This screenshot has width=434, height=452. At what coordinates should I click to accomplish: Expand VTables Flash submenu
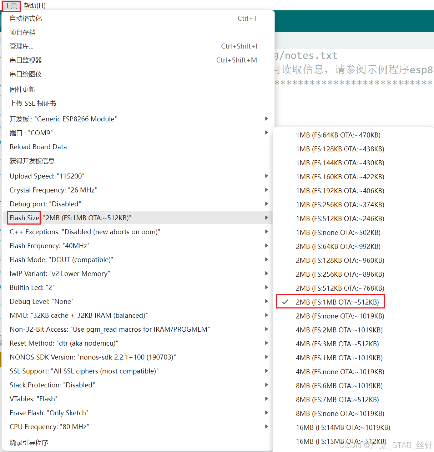[138, 399]
